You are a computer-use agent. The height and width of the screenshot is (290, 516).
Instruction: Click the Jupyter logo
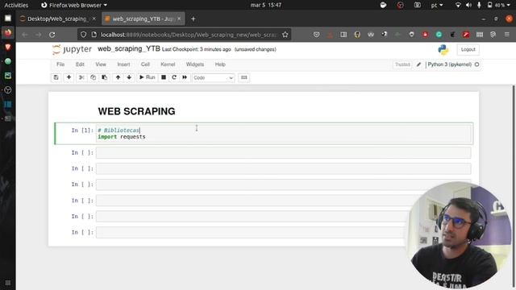(x=72, y=49)
